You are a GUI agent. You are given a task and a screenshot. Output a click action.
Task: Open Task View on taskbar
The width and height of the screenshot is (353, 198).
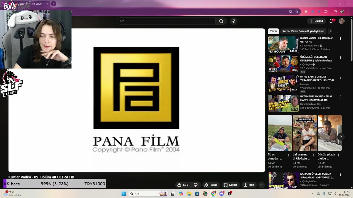click(173, 194)
